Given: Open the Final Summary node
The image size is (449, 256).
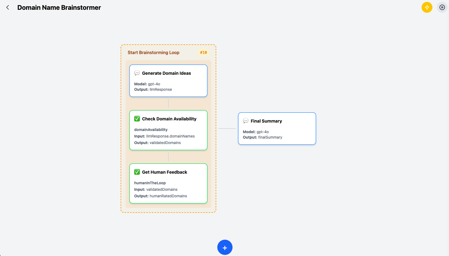Looking at the screenshot, I should [277, 128].
